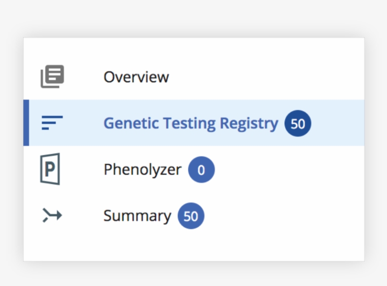This screenshot has width=387, height=286.
Task: Select the blue active-item indicator bar
Action: click(x=25, y=122)
